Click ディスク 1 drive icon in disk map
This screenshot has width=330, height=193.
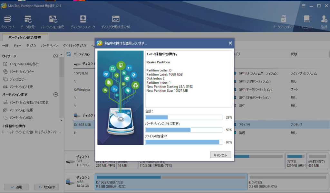(70, 161)
